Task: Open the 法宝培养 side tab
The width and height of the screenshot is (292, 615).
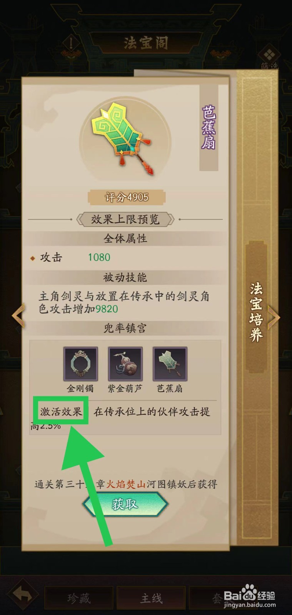Action: [x=256, y=312]
